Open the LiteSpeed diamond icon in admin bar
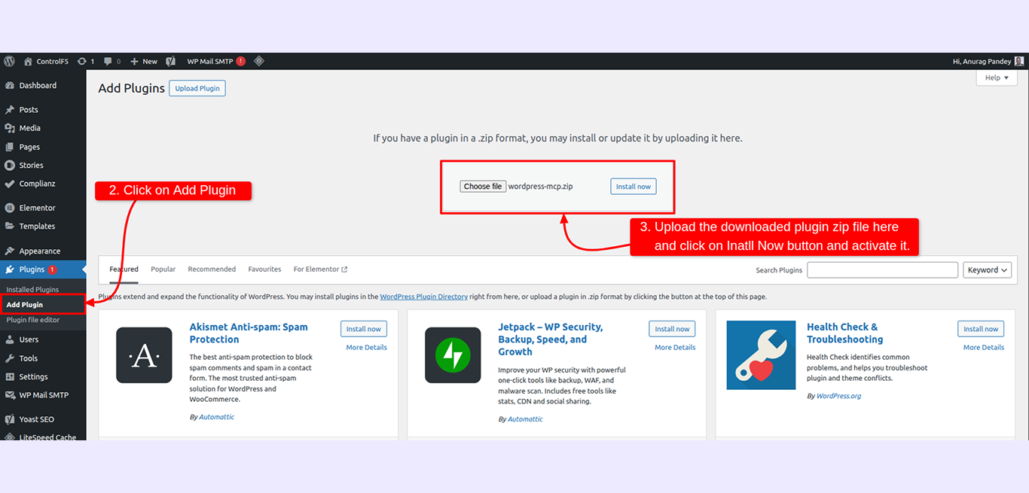 click(x=259, y=61)
